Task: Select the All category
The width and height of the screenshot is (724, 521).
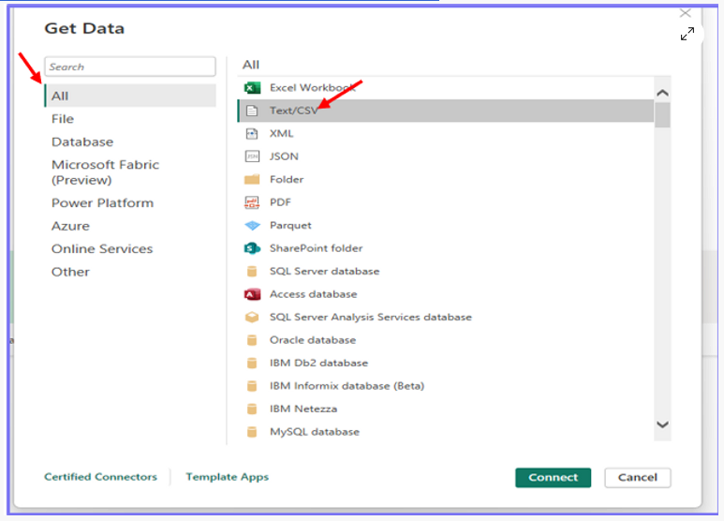Action: [x=130, y=96]
